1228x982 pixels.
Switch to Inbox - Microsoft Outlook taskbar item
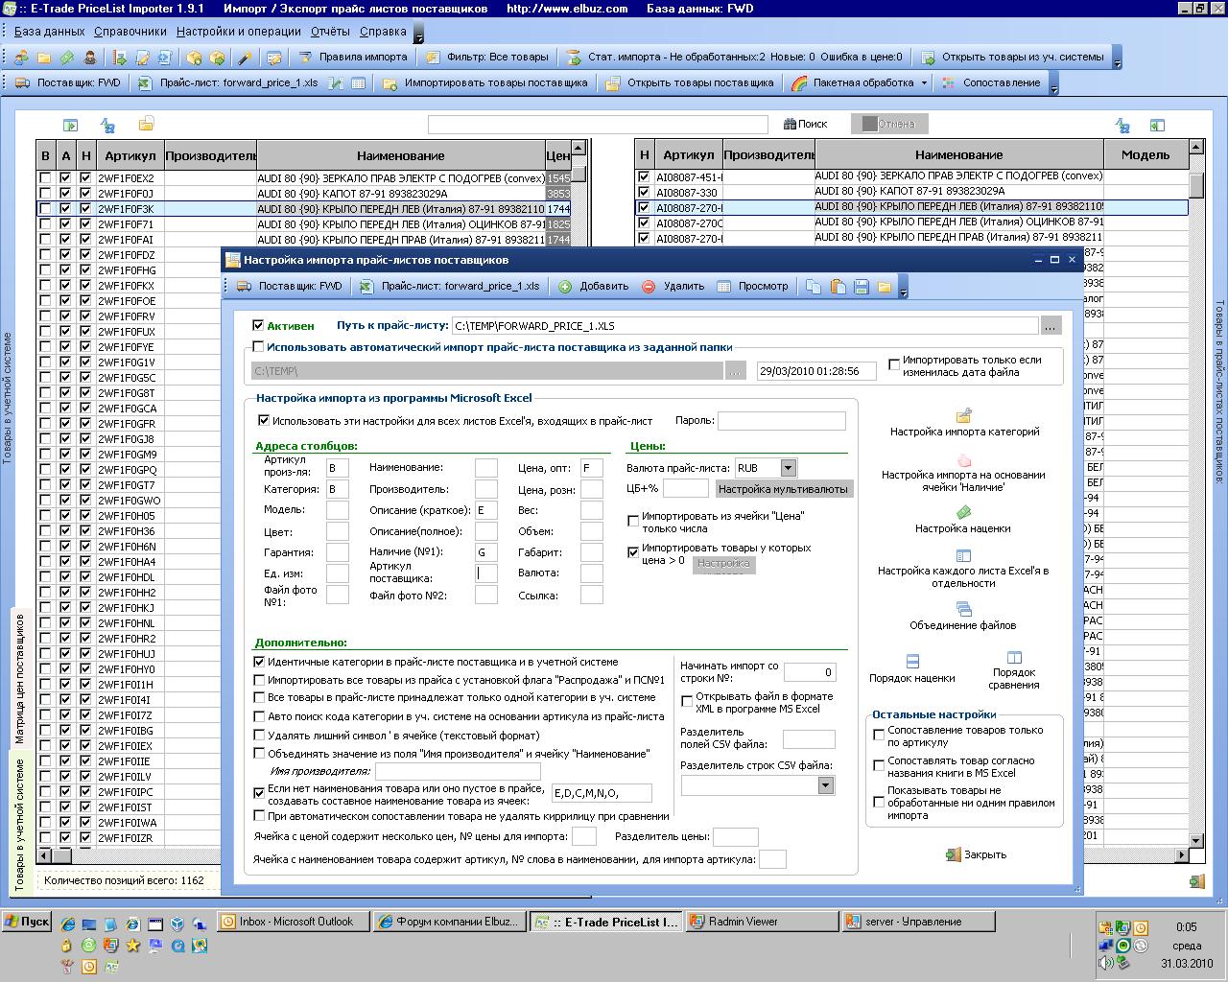click(292, 922)
